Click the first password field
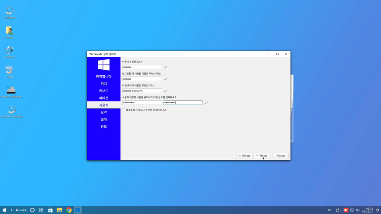Screen dimensions: 381x214 pos(142,103)
